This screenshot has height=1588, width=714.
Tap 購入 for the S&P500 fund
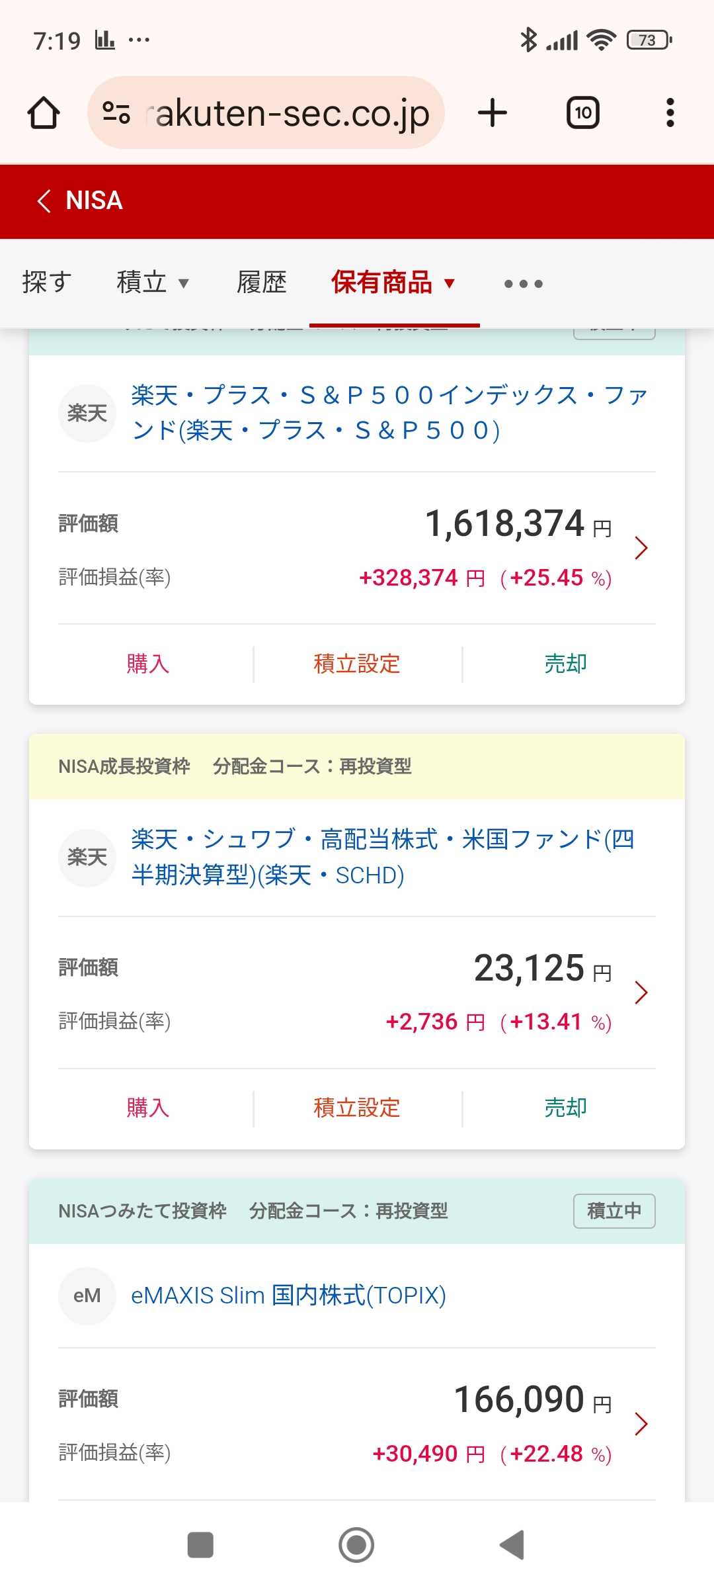point(147,664)
